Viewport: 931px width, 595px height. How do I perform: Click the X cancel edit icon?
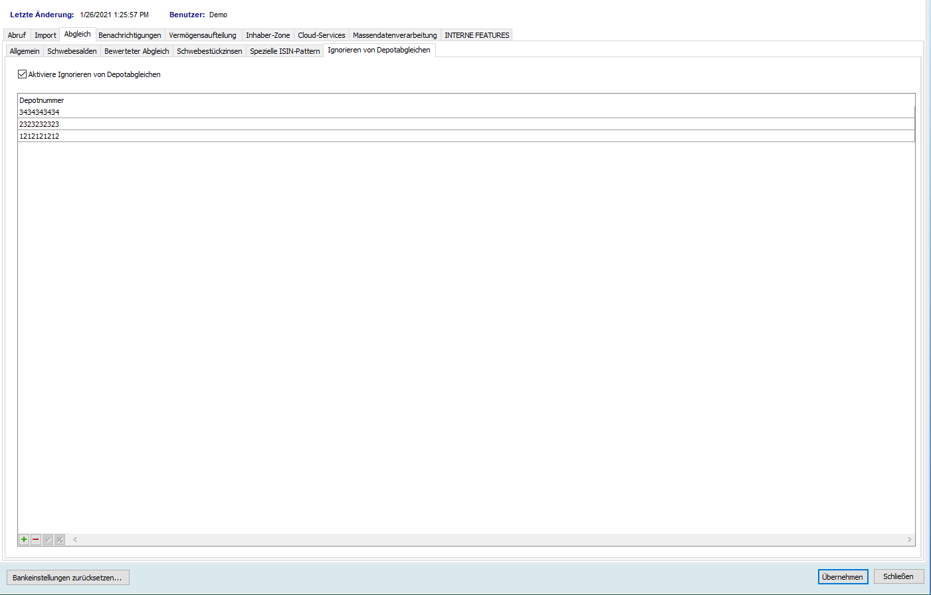pyautogui.click(x=60, y=539)
